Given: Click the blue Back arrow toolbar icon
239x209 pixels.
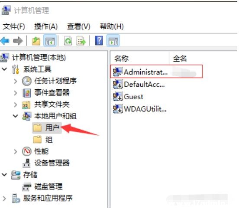Looking at the screenshot, I should pos(5,41).
